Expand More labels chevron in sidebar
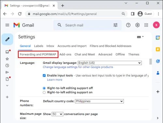The height and width of the screenshot is (123, 163). coord(7,85)
